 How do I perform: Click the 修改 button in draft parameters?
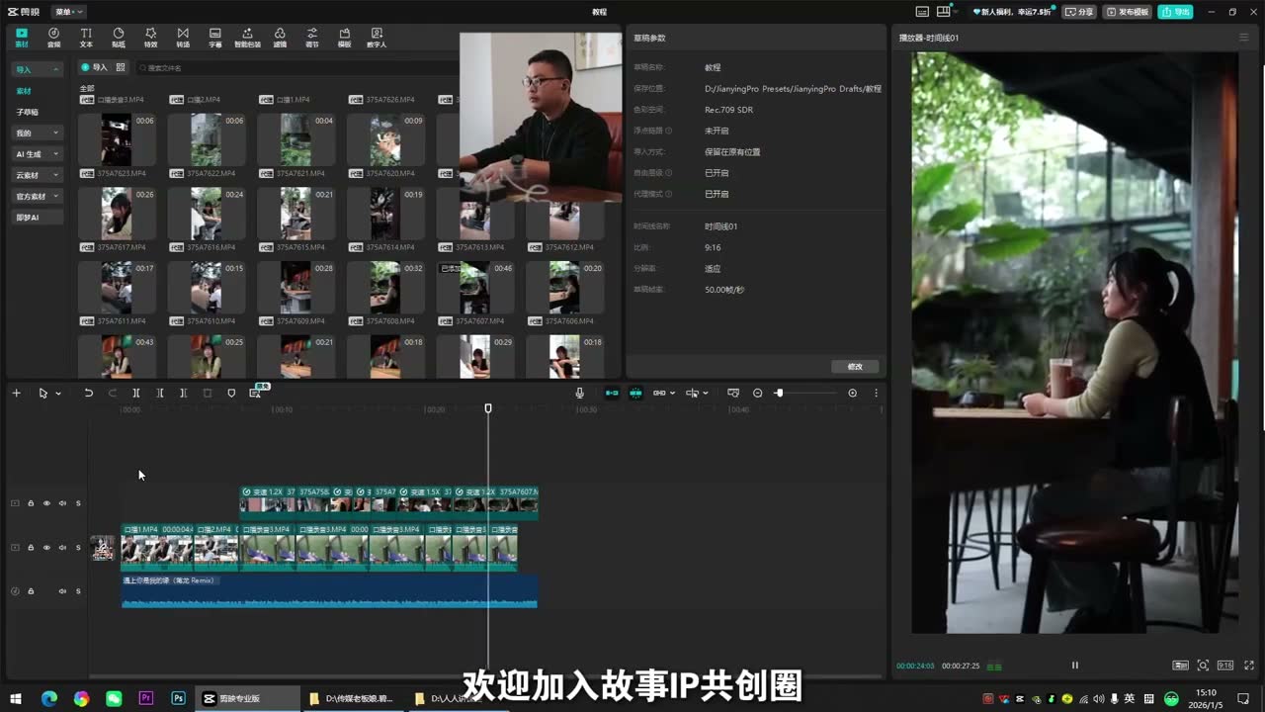click(855, 367)
